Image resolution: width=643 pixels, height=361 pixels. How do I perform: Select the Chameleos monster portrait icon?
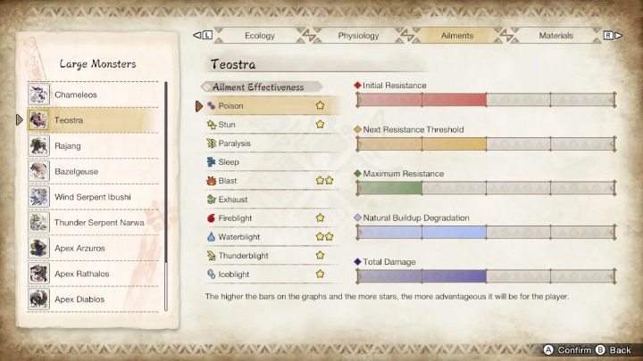click(x=38, y=94)
